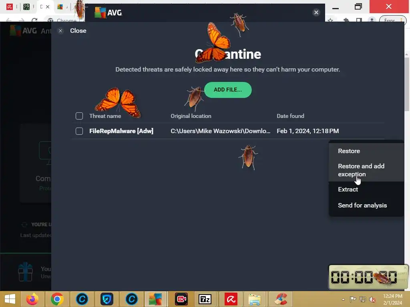
Task: Open Google Chrome from the taskbar
Action: (57, 299)
